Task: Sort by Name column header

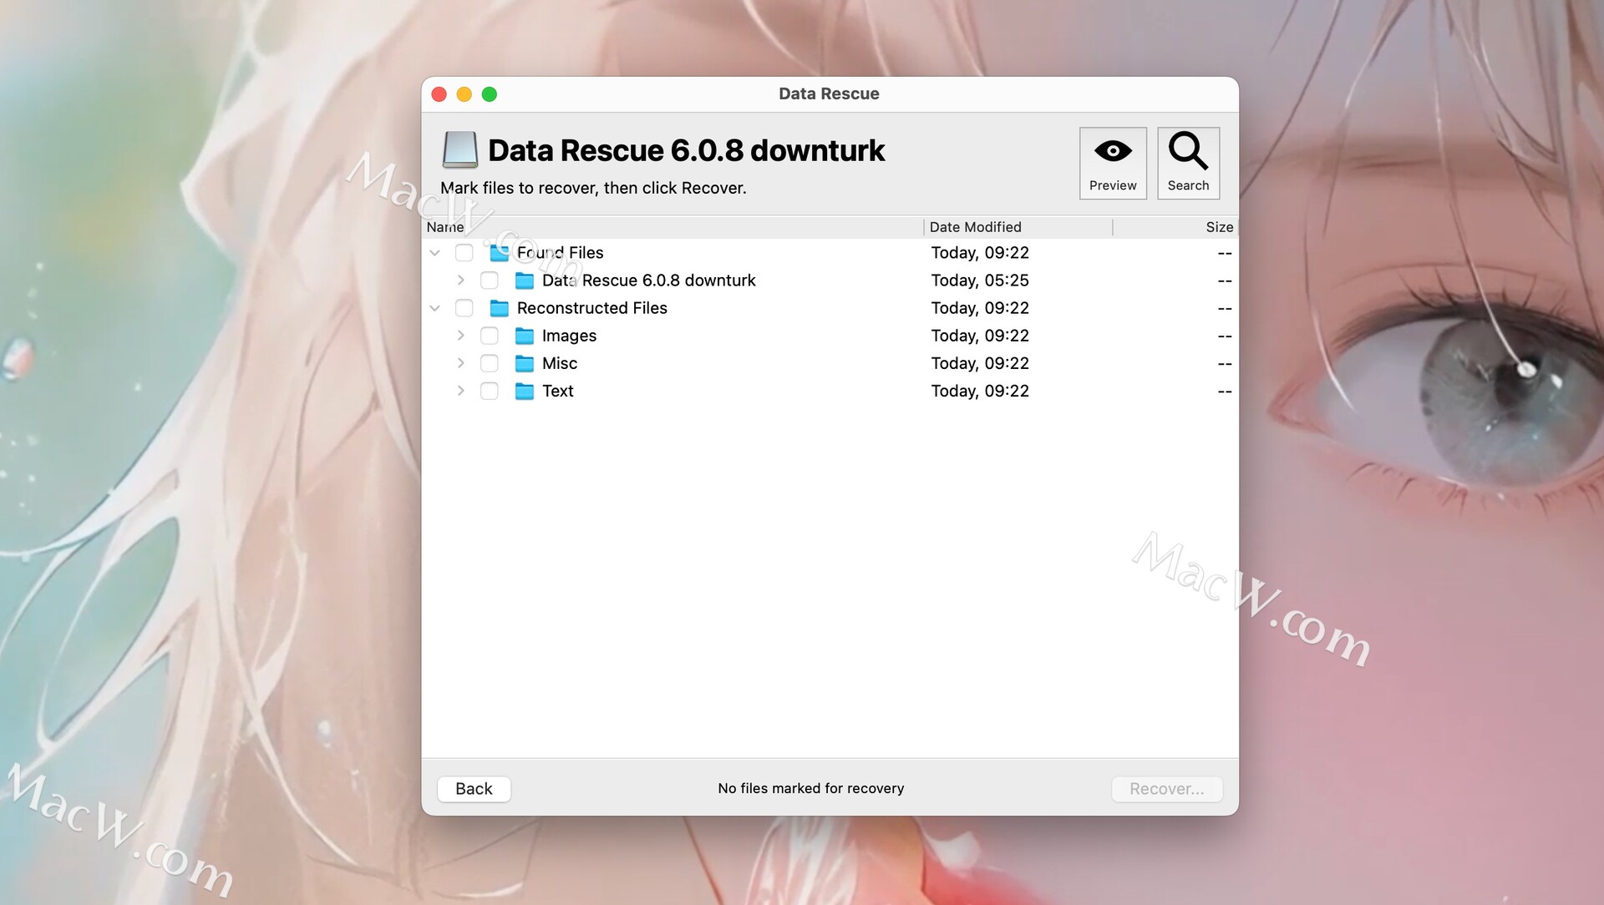Action: click(x=445, y=227)
